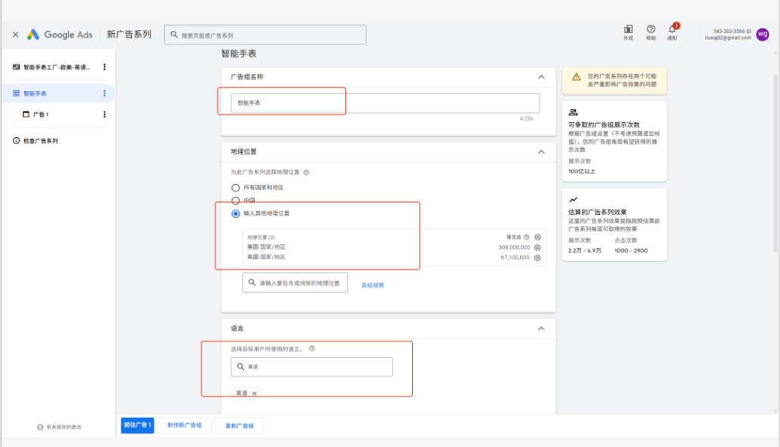
Task: Click the help icon beside 为此广告系列选择地理位置
Action: tap(307, 173)
